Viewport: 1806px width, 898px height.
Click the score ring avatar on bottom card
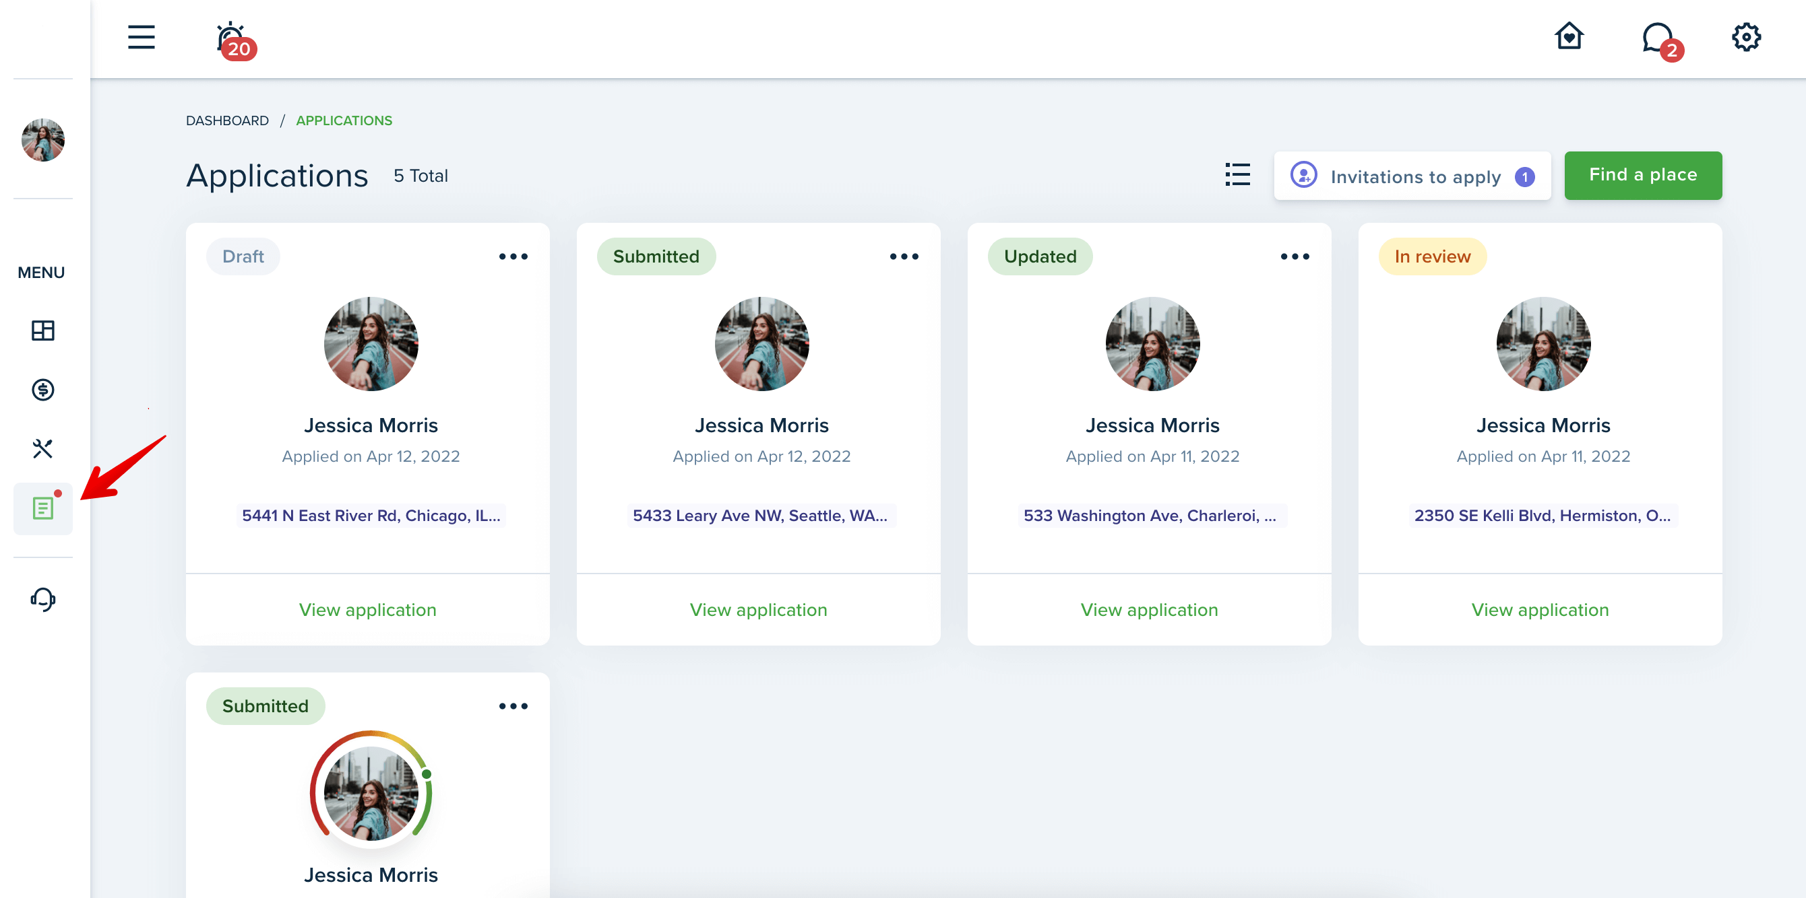click(x=371, y=792)
